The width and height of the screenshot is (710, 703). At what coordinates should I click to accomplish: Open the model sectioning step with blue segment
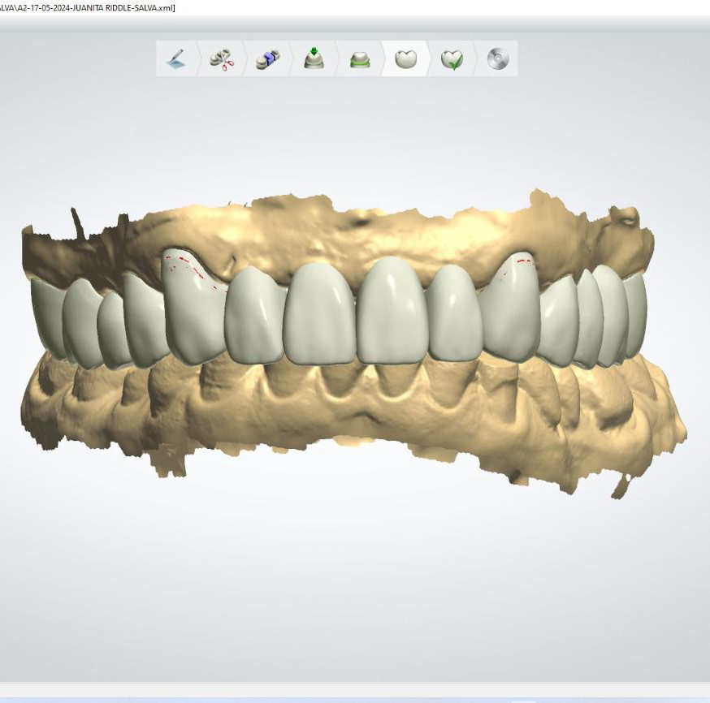pyautogui.click(x=267, y=59)
